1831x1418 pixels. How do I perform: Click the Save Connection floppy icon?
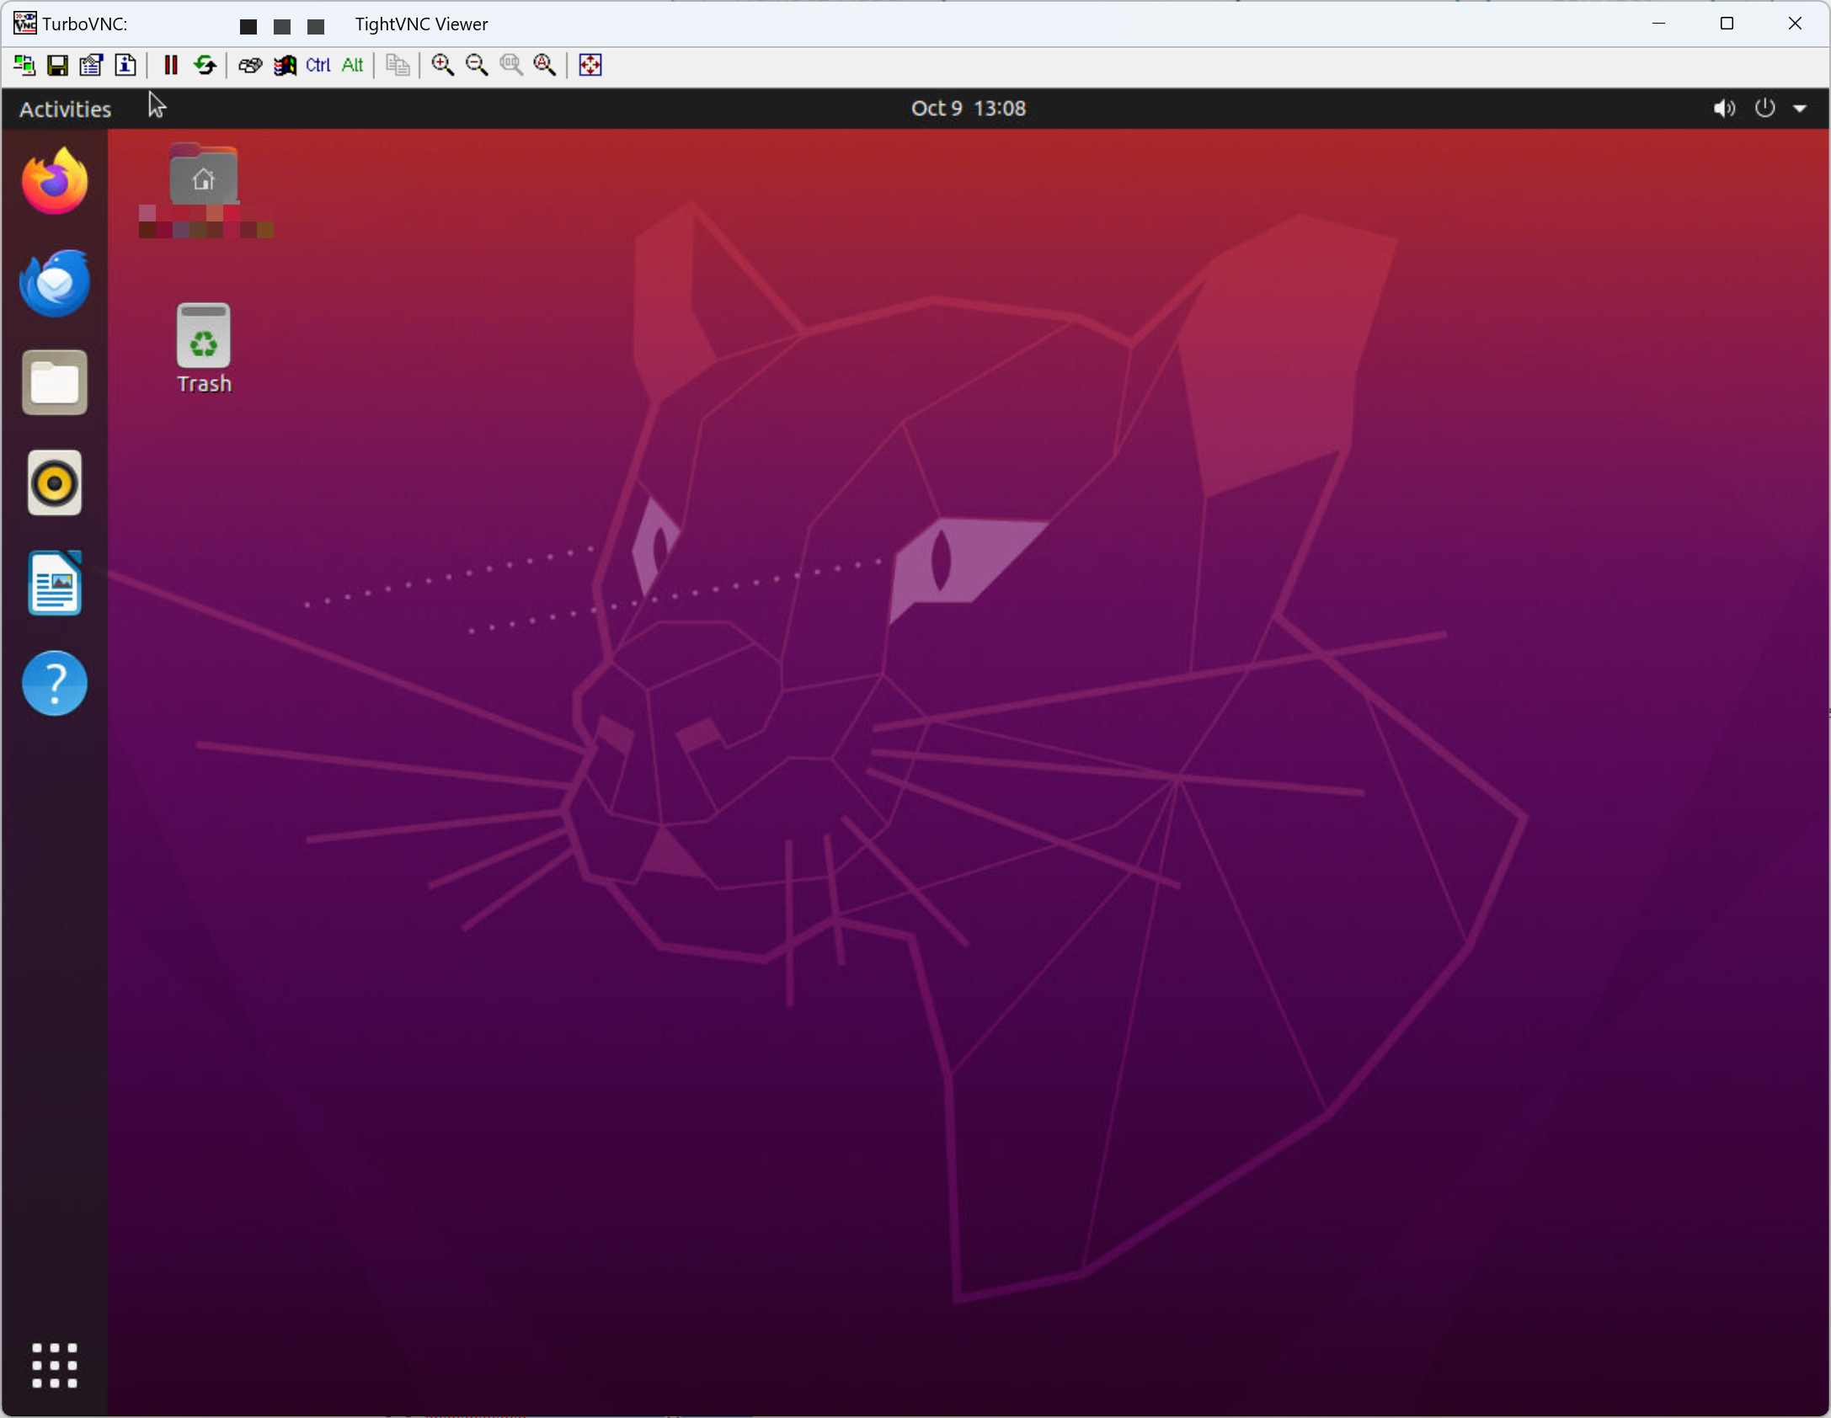coord(57,65)
